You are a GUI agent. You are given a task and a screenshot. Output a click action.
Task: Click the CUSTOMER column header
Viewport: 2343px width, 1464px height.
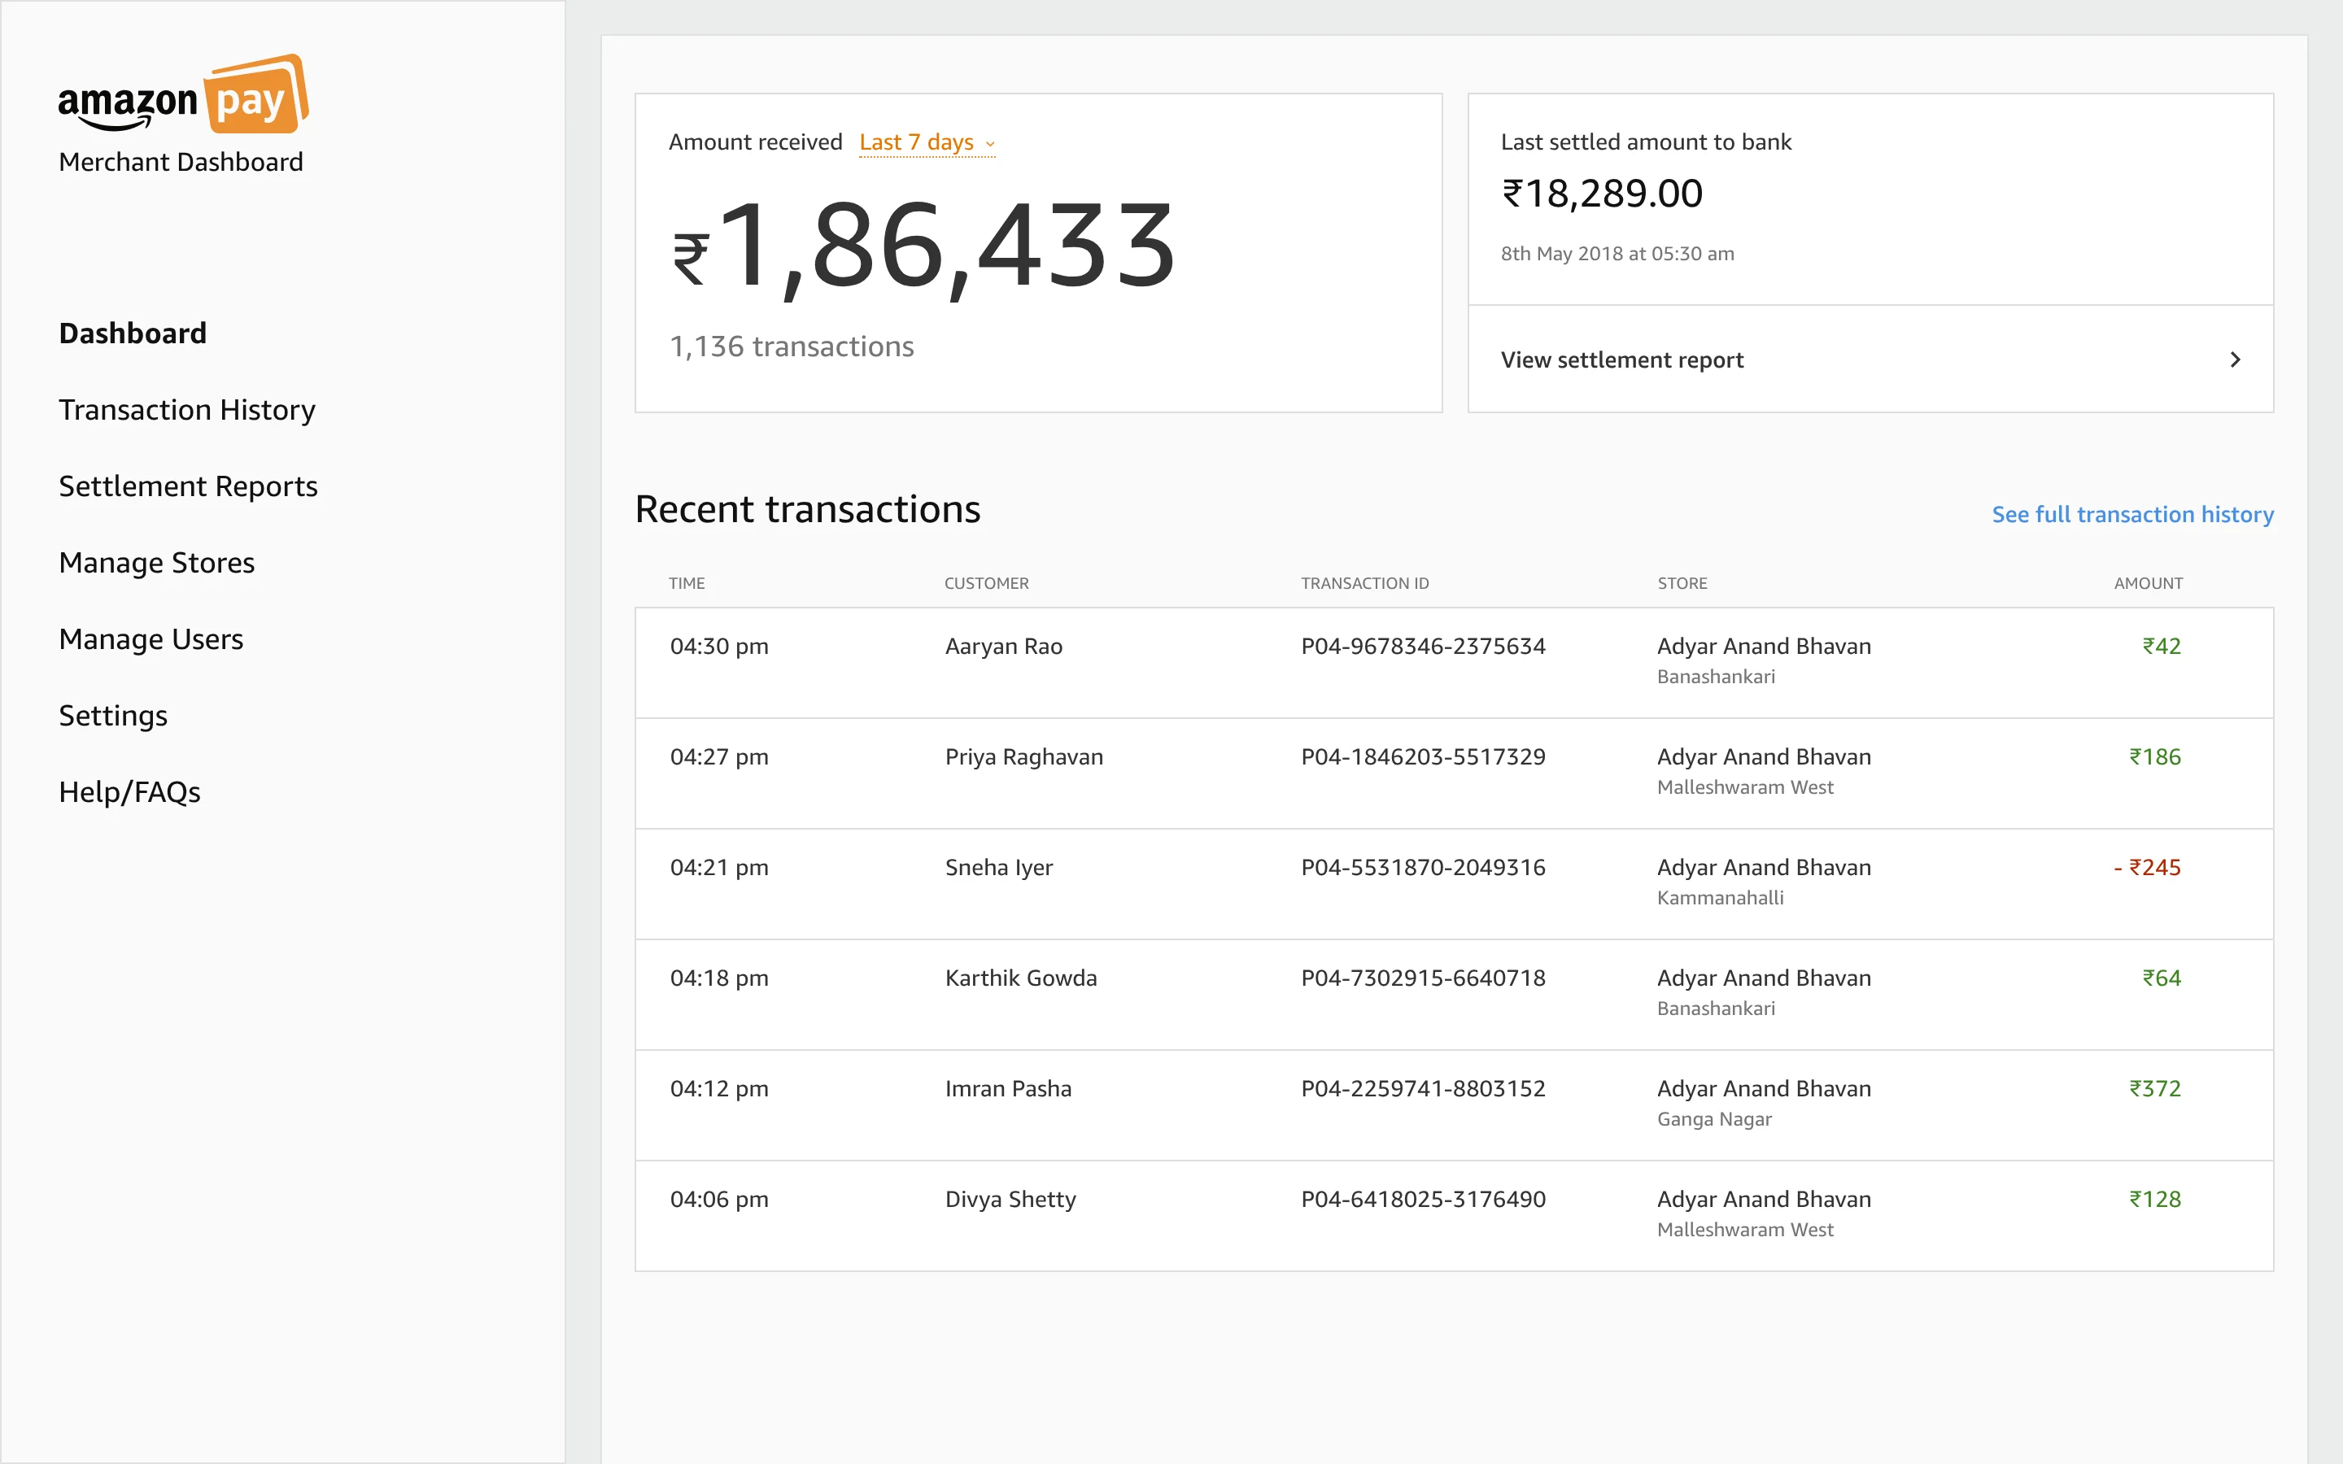click(986, 583)
